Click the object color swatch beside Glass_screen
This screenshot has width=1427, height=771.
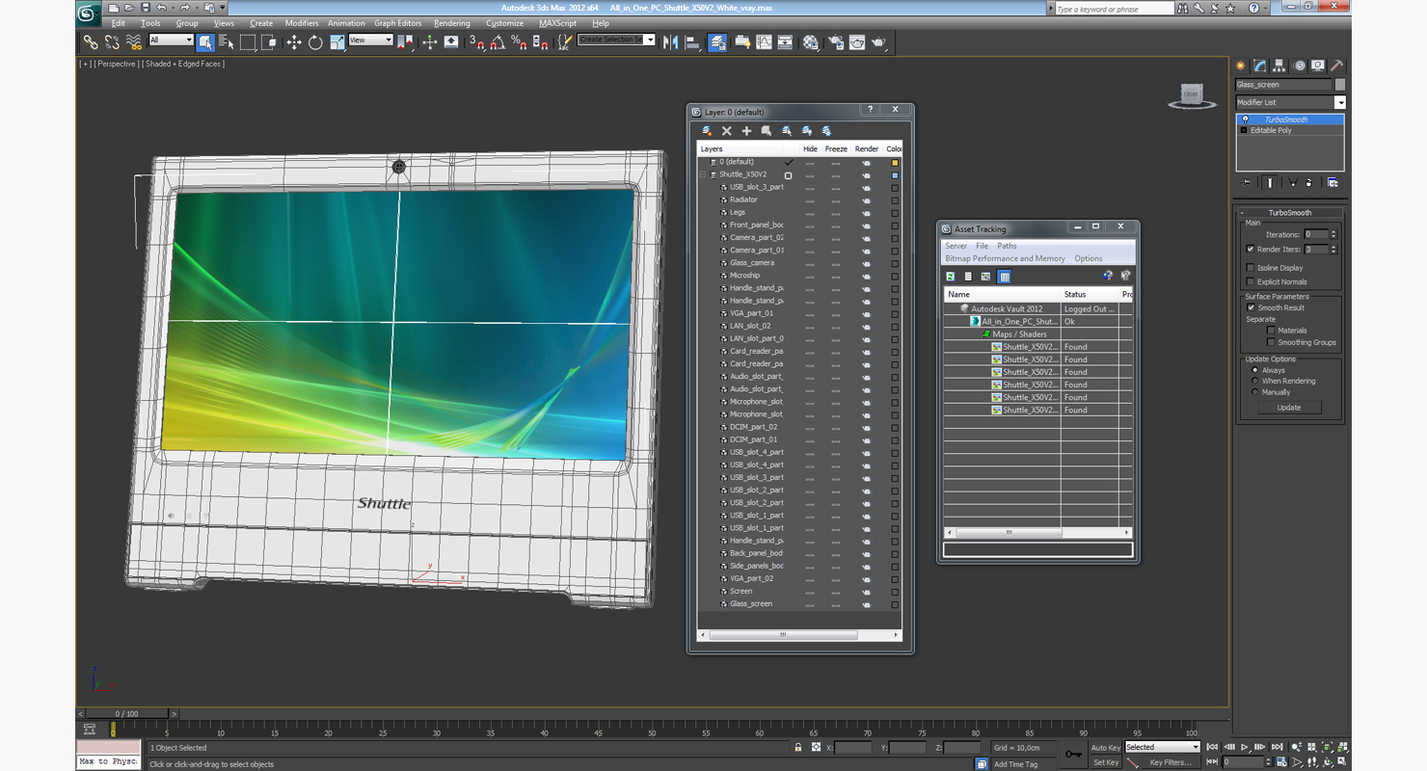pyautogui.click(x=1340, y=85)
